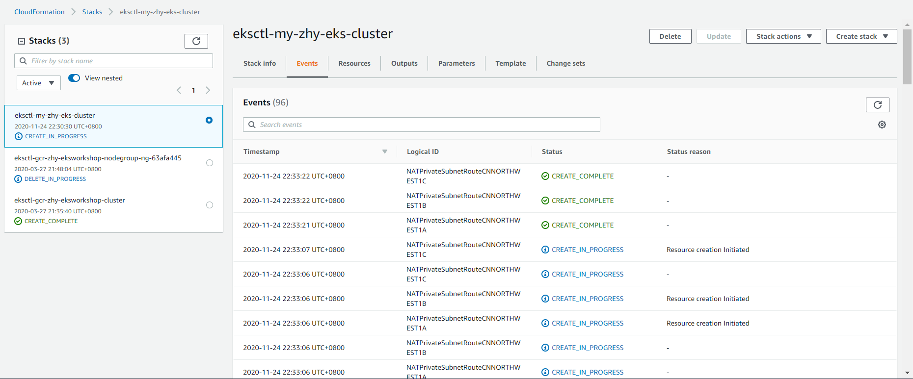Select the eksworkshop-nodegroup-ng-63afa445 stack radio

tap(210, 163)
